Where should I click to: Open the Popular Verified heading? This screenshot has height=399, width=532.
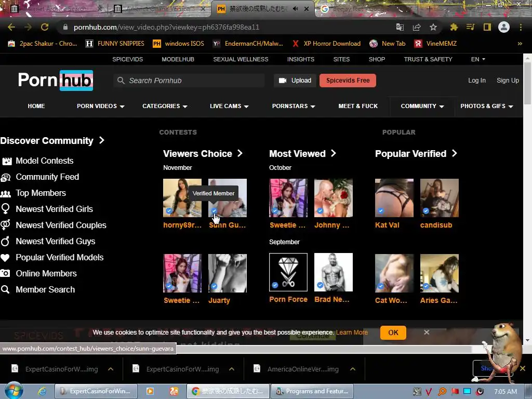(416, 153)
